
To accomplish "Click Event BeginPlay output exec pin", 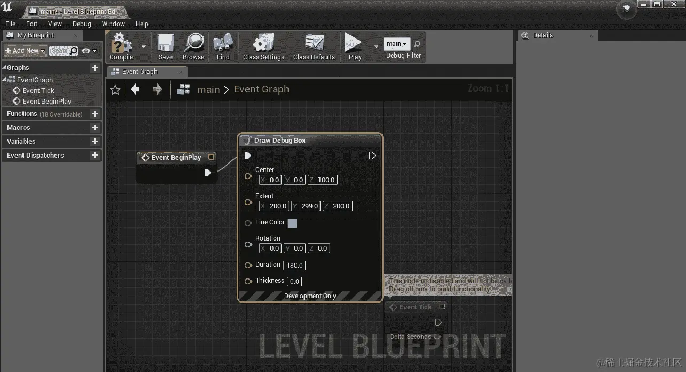I will (208, 173).
